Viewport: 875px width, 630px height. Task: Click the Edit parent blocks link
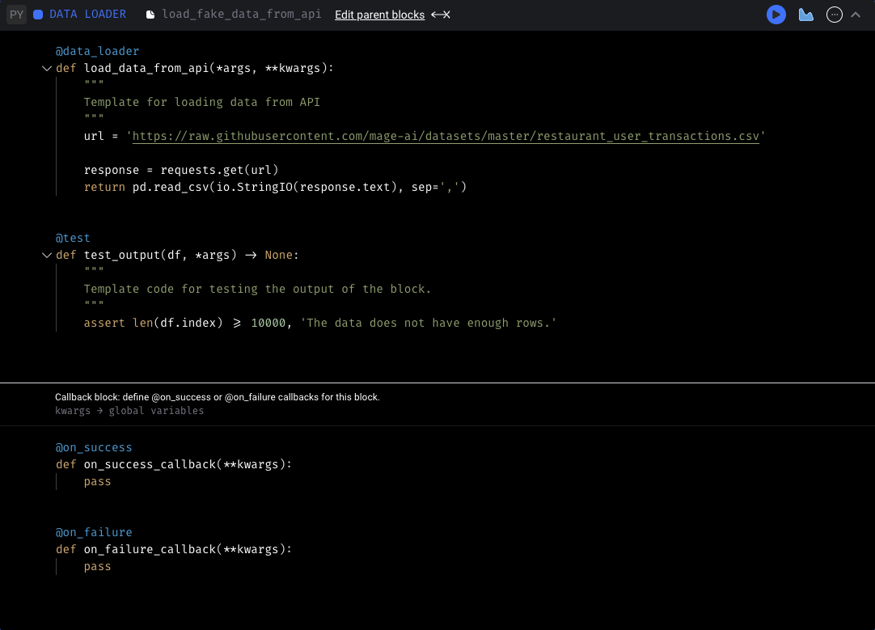pyautogui.click(x=379, y=15)
